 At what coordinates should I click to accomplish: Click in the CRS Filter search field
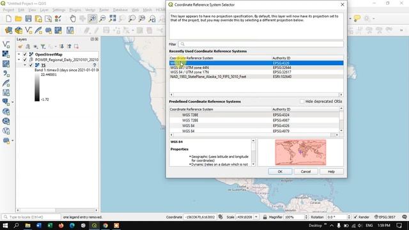[261, 44]
